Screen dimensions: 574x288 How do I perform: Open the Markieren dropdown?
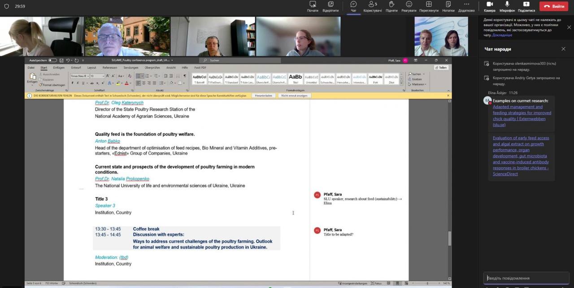coord(417,84)
